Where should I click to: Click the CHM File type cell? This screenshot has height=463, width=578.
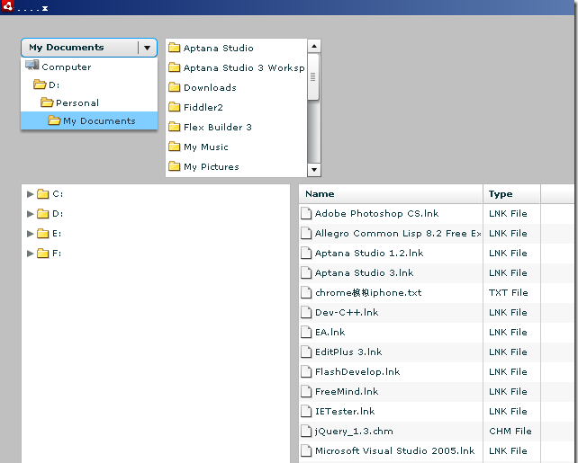(x=510, y=432)
